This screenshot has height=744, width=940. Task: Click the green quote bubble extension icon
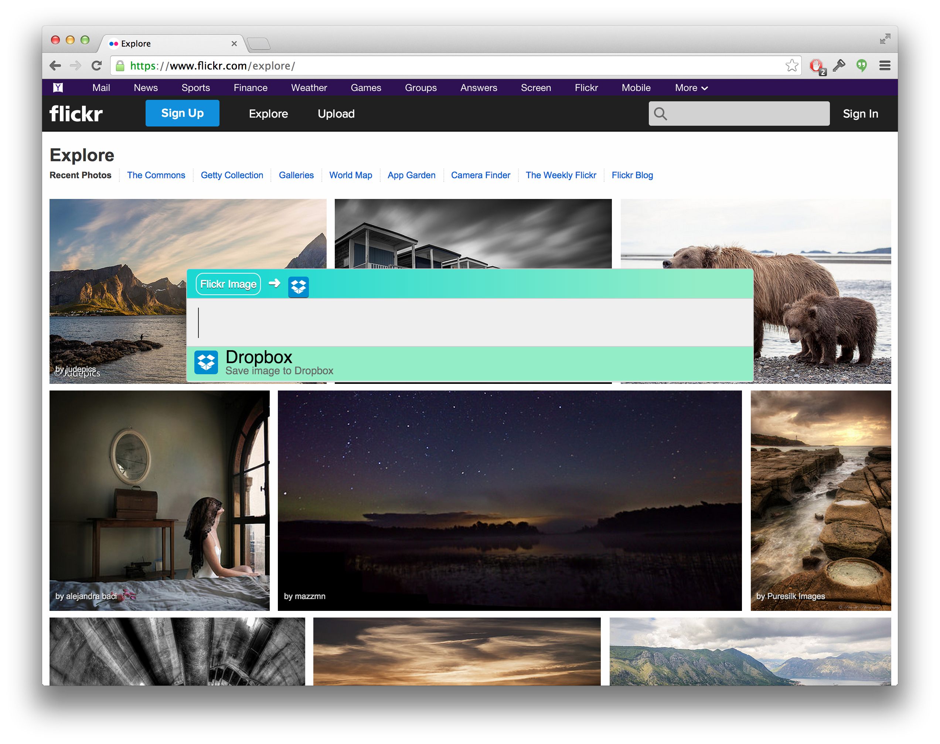click(861, 66)
